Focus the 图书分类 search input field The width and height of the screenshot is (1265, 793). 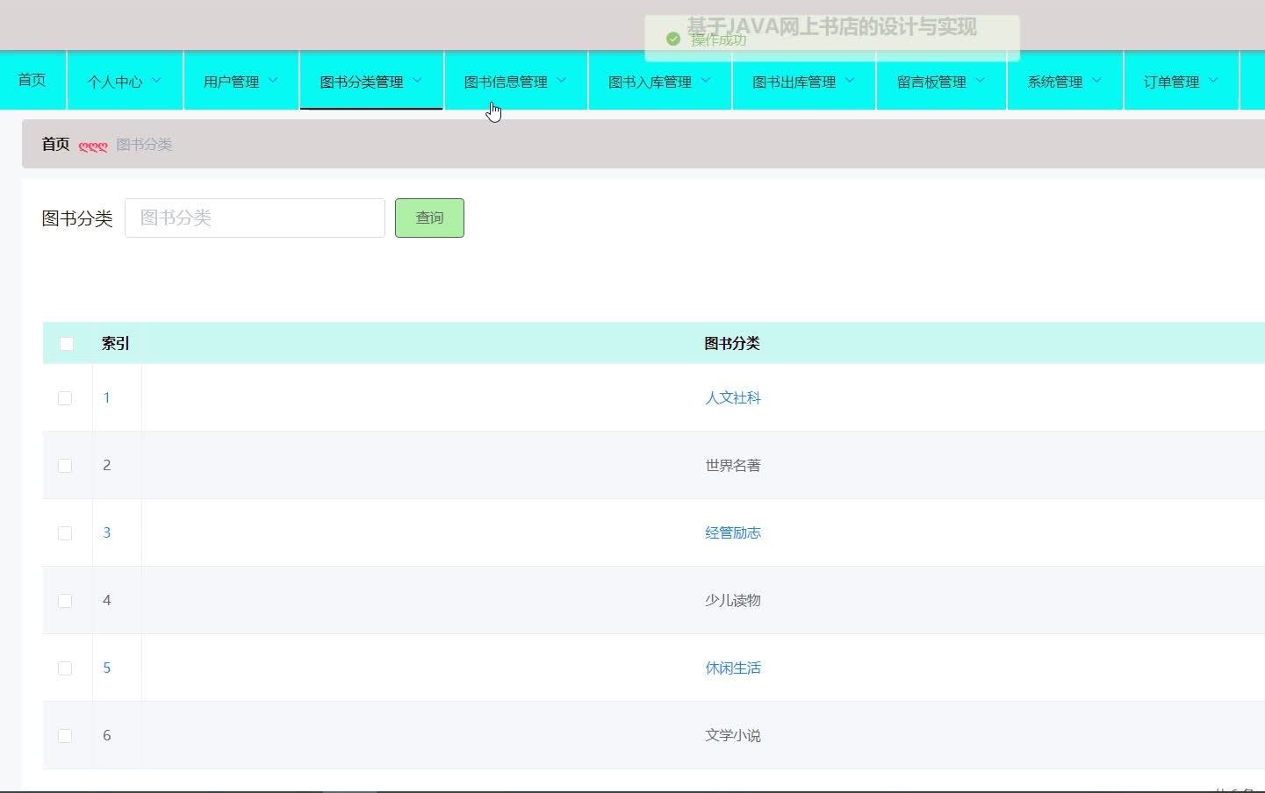[x=255, y=218]
